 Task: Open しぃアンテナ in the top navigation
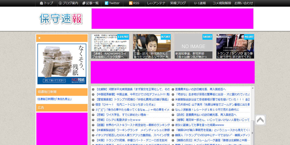(156, 3)
